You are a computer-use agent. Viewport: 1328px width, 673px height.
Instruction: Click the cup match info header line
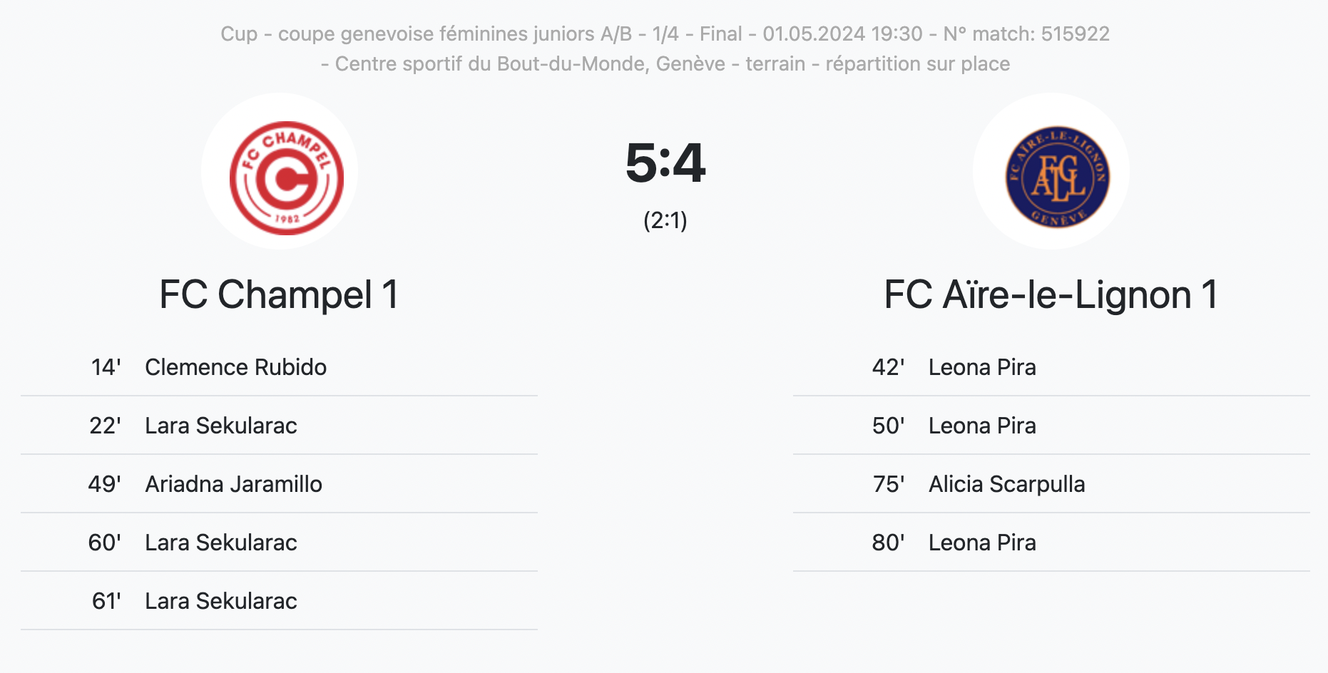point(665,34)
